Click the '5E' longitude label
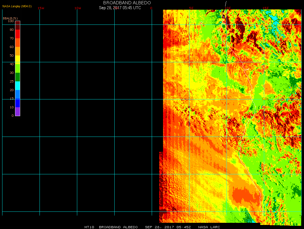This screenshot has height=229, width=304. coord(191,8)
